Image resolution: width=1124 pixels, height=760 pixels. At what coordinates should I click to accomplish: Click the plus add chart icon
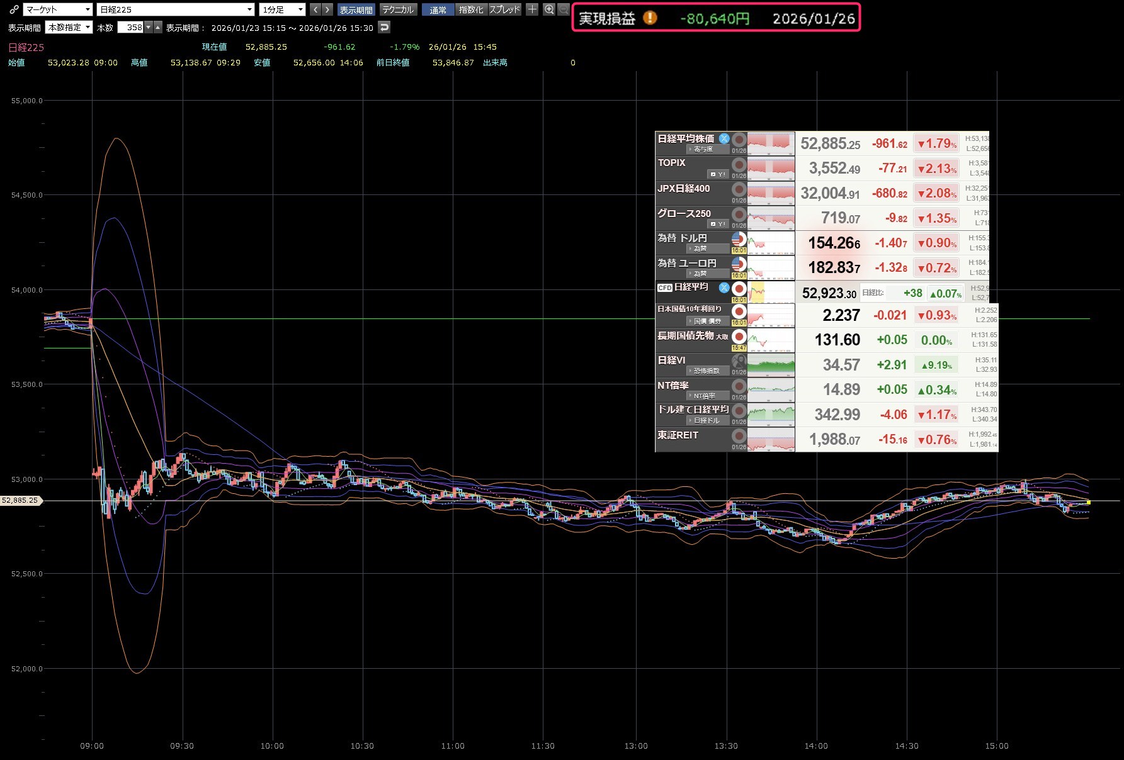point(532,9)
